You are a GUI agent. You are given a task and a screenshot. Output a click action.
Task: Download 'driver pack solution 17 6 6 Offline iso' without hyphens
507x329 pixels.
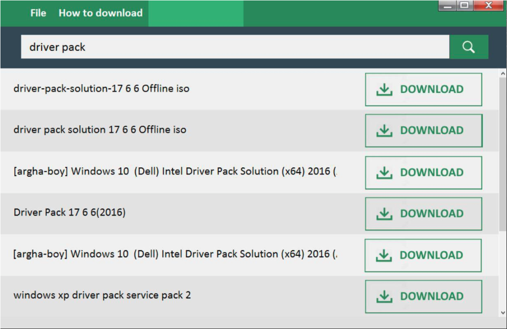[x=424, y=130]
